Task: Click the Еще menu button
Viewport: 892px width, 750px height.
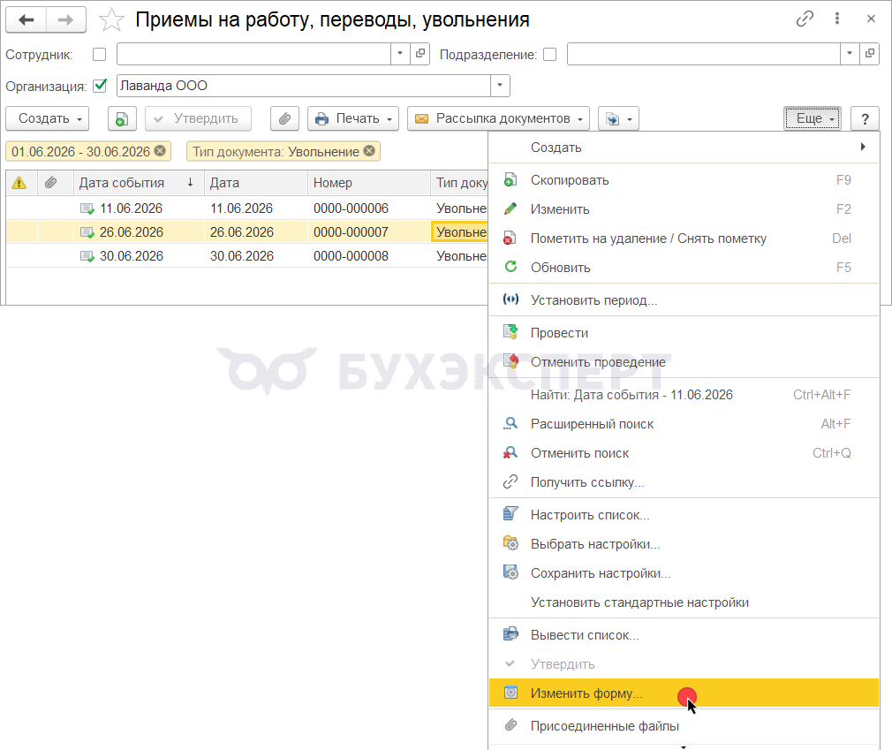Action: coord(813,119)
